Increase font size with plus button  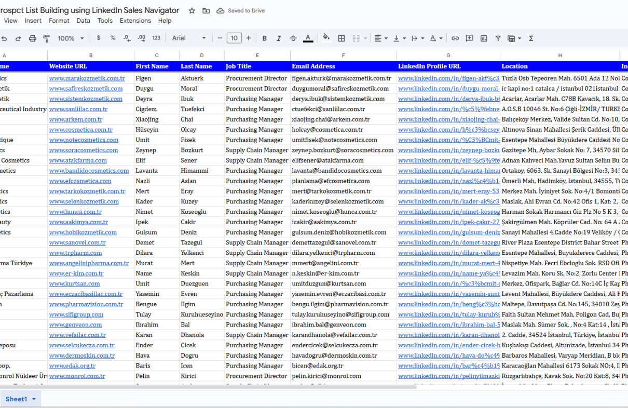click(249, 38)
